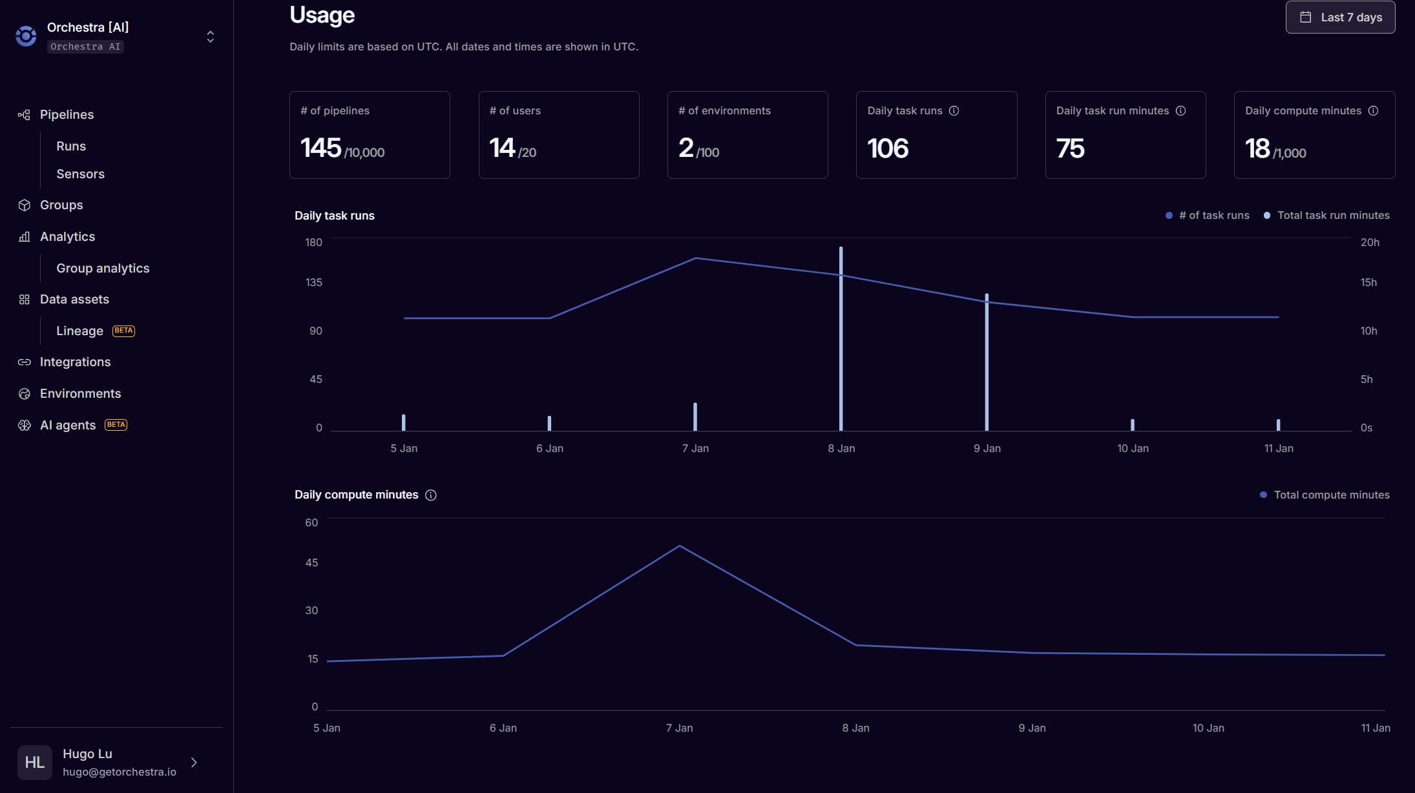The image size is (1415, 793).
Task: Go to Group analytics page
Action: pyautogui.click(x=103, y=269)
